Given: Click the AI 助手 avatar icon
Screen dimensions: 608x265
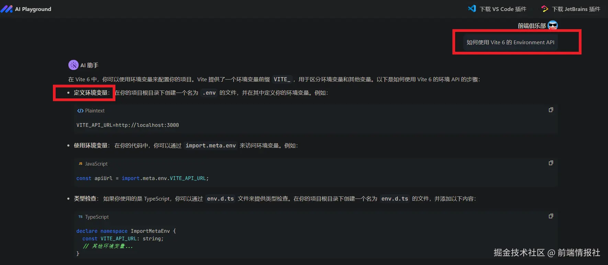Looking at the screenshot, I should pos(73,65).
